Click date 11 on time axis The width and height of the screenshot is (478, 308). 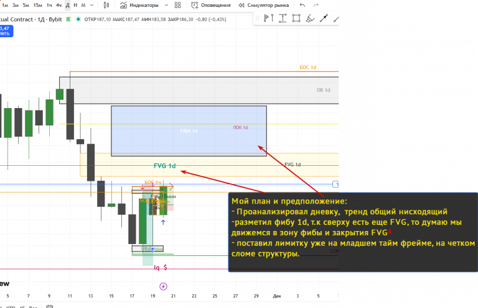coord(70,296)
